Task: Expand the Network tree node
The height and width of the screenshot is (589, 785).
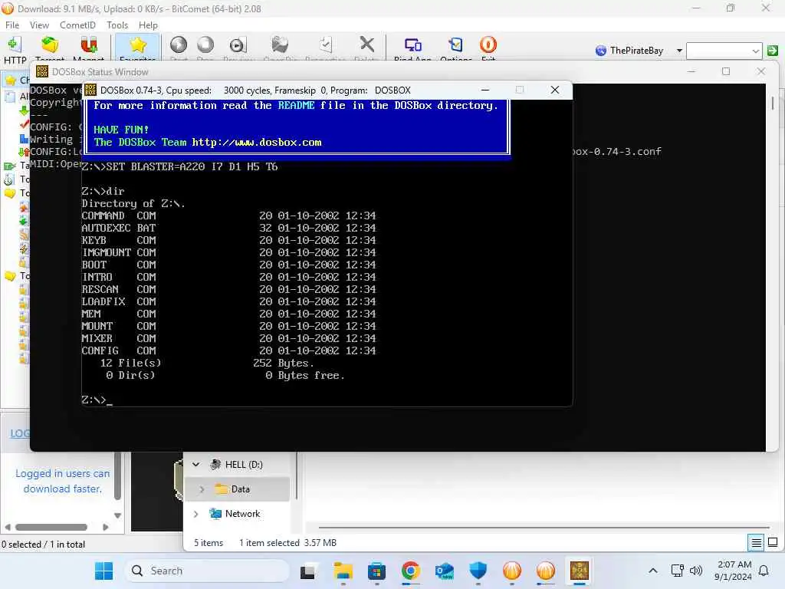Action: click(196, 513)
